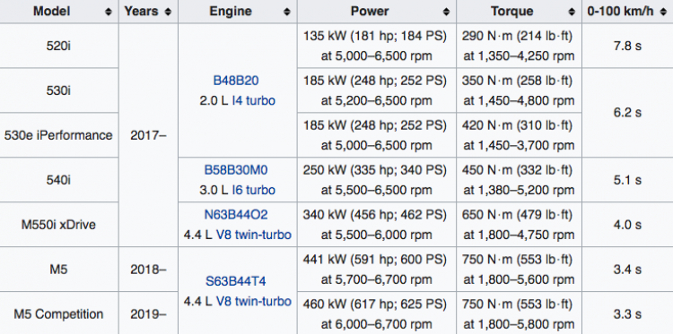Toggle the Power column sort arrows
This screenshot has height=334, width=673.
click(x=446, y=12)
